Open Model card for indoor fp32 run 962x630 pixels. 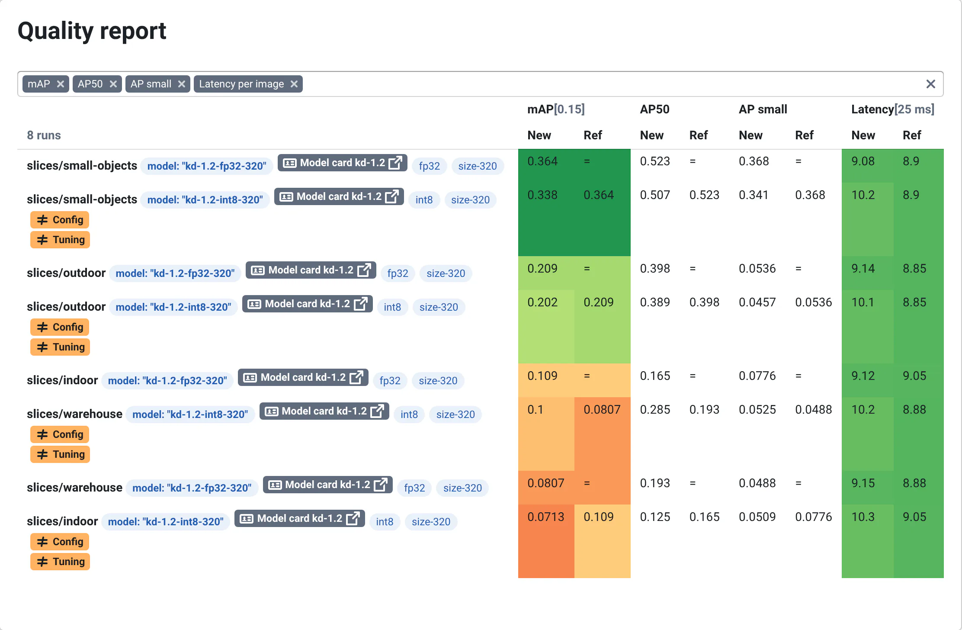tap(303, 377)
